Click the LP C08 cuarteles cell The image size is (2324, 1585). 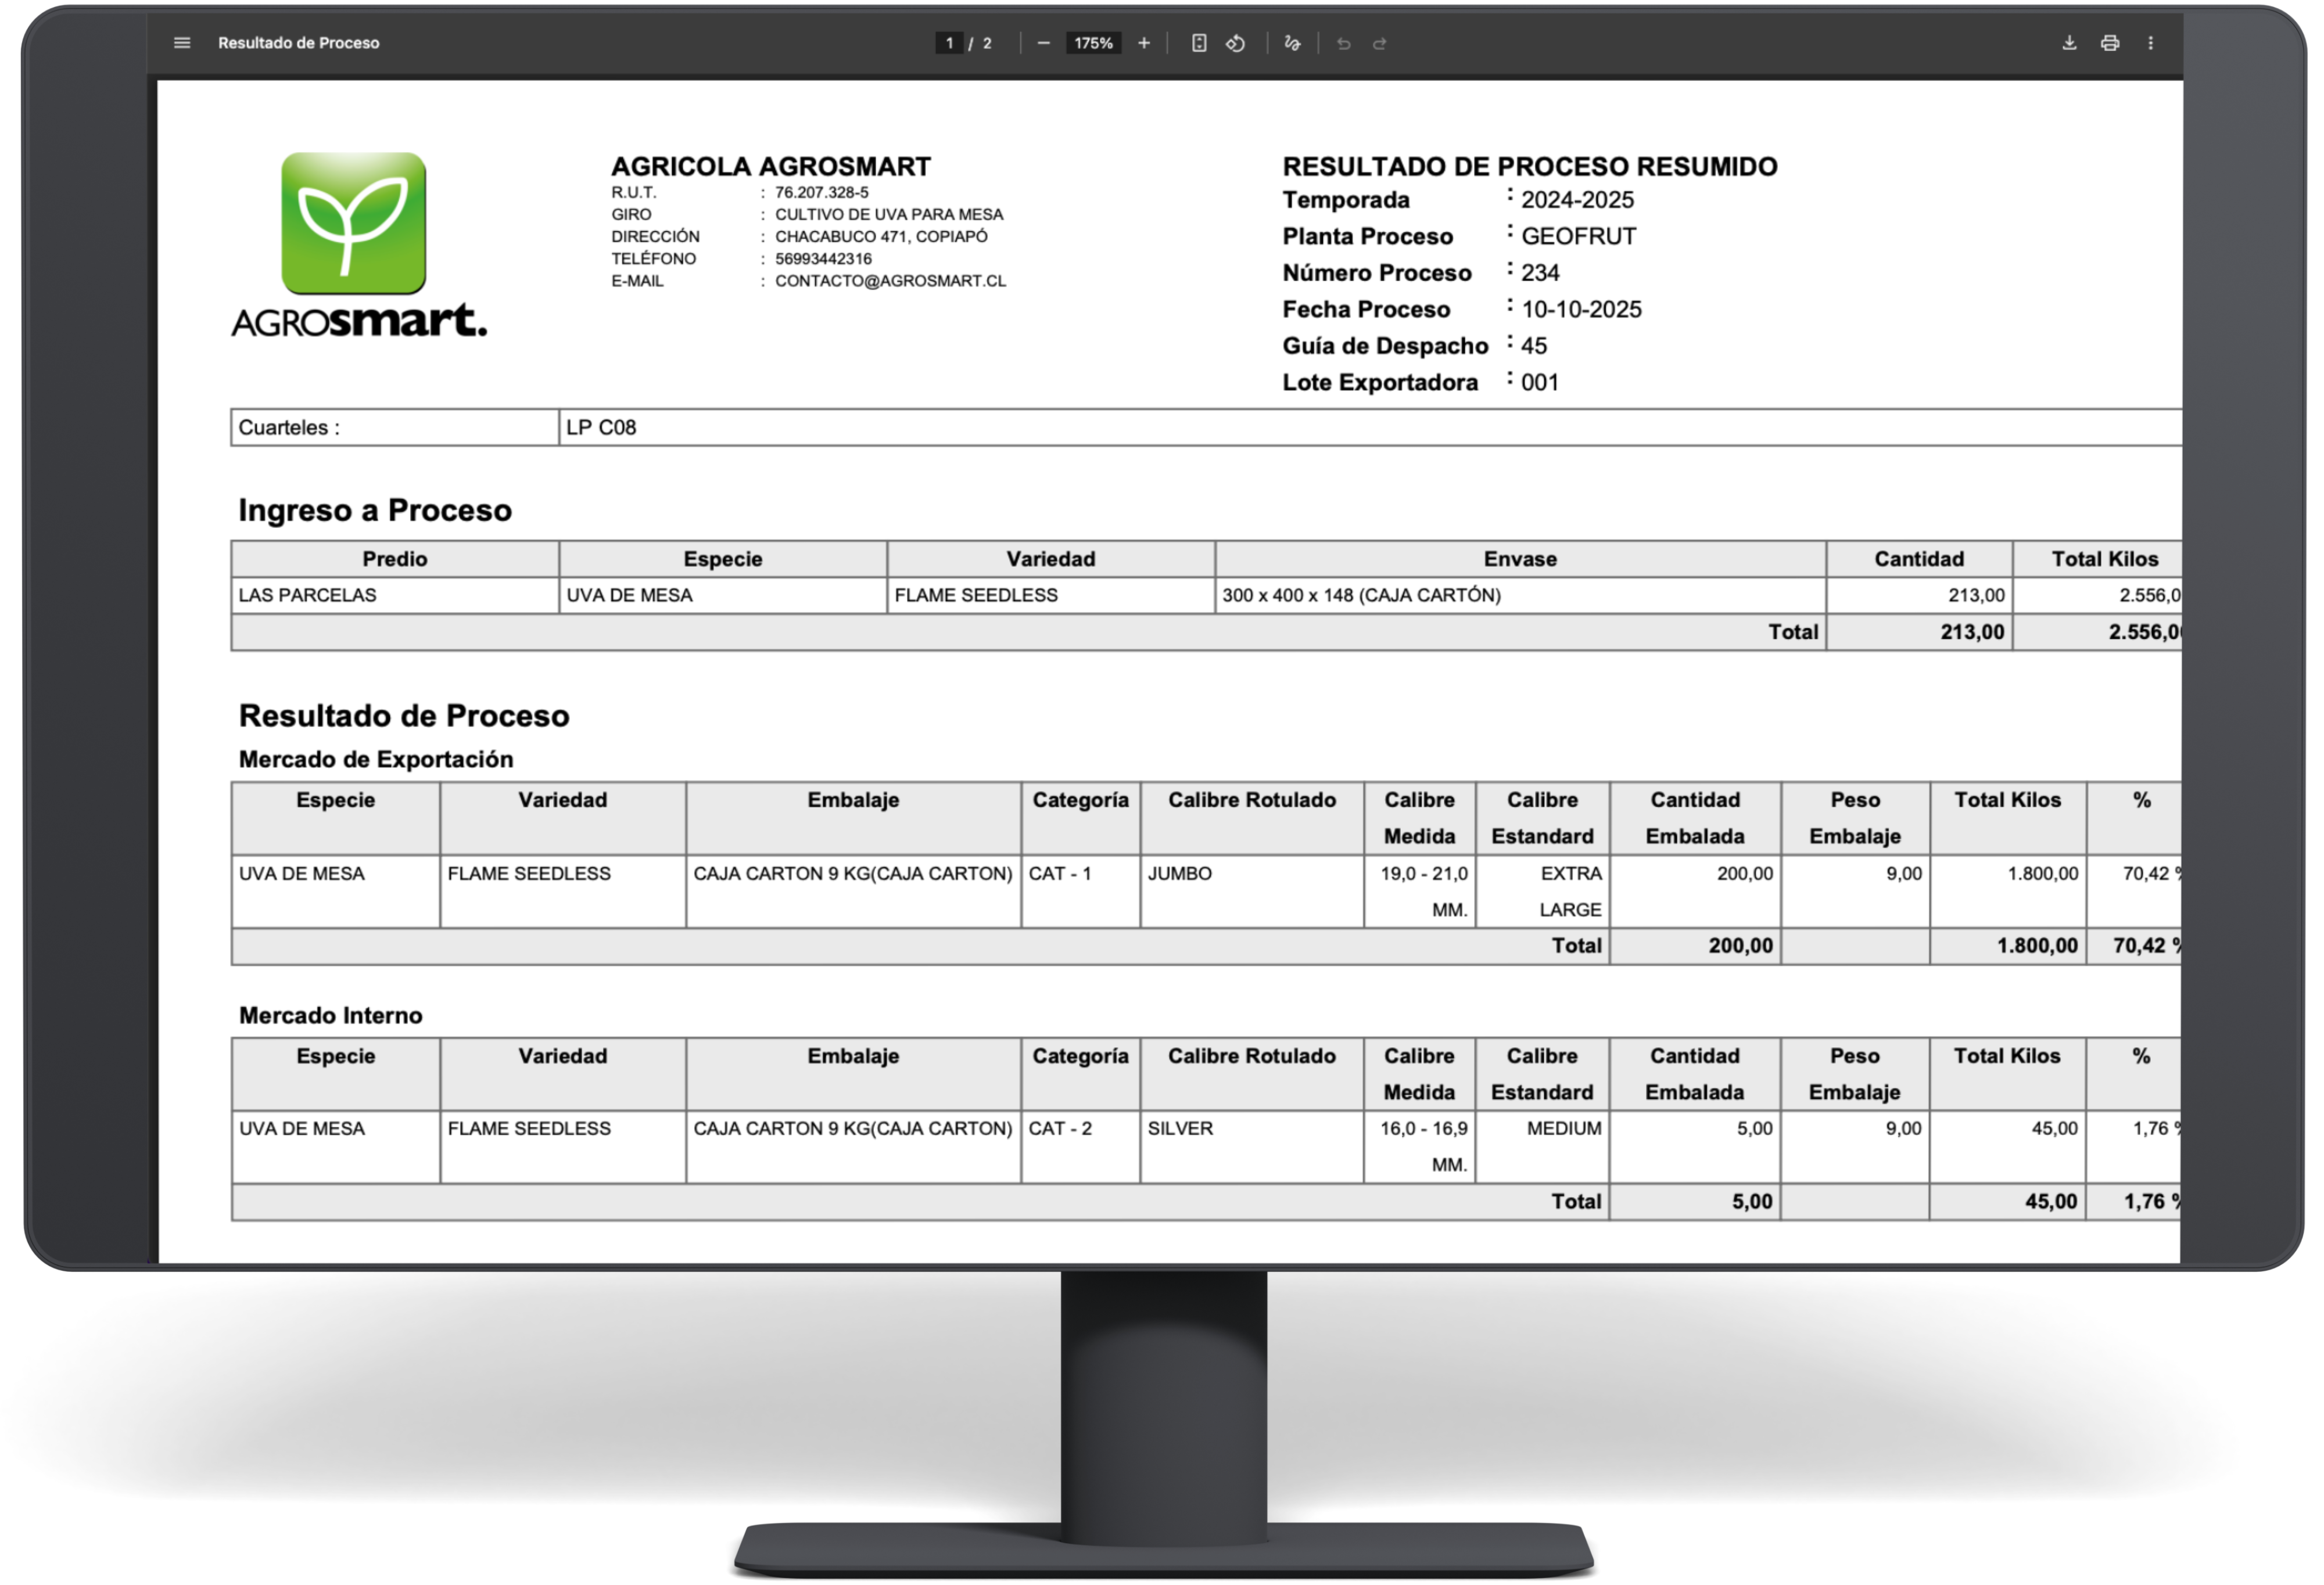click(x=601, y=427)
